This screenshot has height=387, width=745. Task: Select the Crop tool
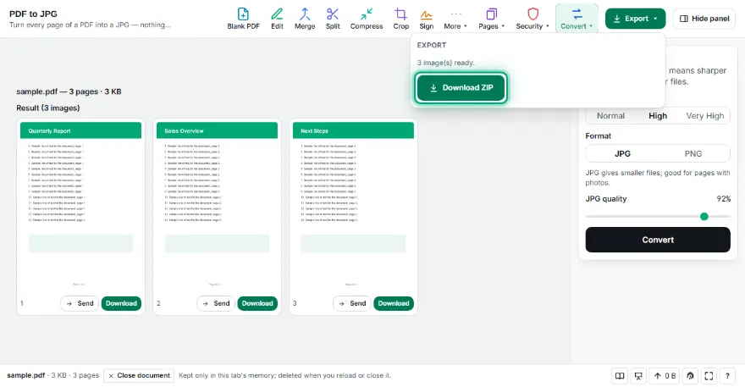[x=401, y=19]
